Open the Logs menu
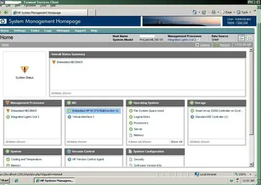 [x=48, y=30]
